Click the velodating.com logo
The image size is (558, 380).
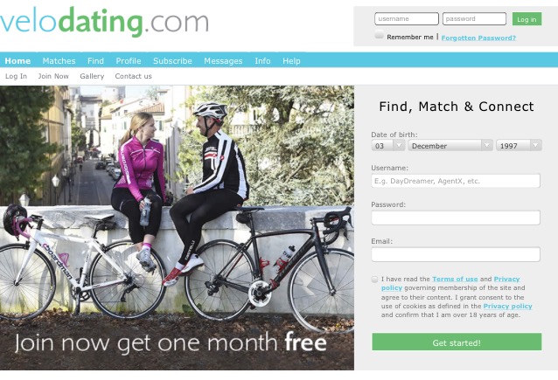[104, 21]
